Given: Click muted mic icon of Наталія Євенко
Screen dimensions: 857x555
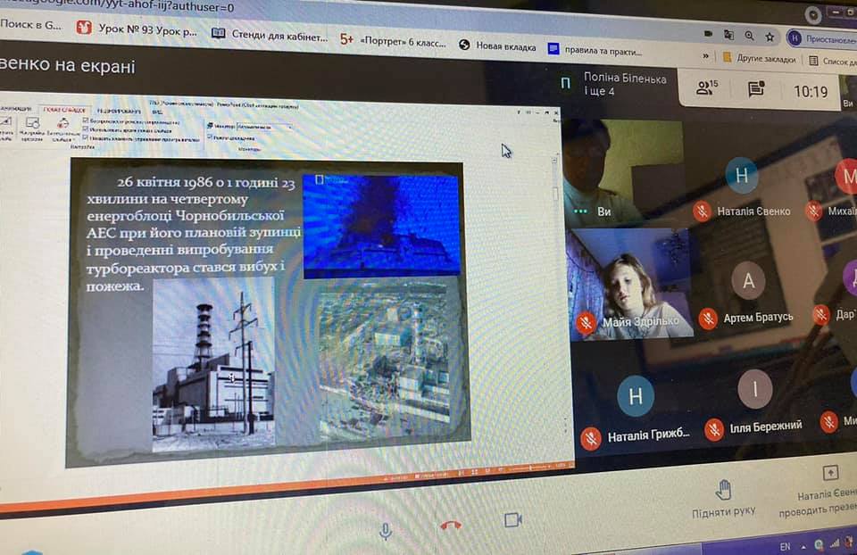Looking at the screenshot, I should pos(703,211).
